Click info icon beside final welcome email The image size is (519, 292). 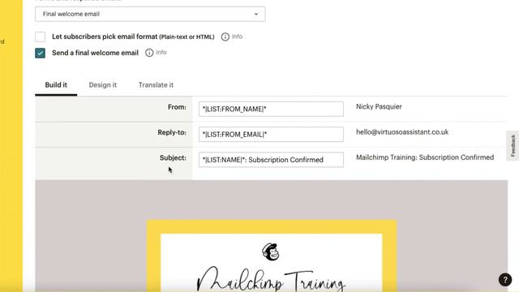point(149,53)
